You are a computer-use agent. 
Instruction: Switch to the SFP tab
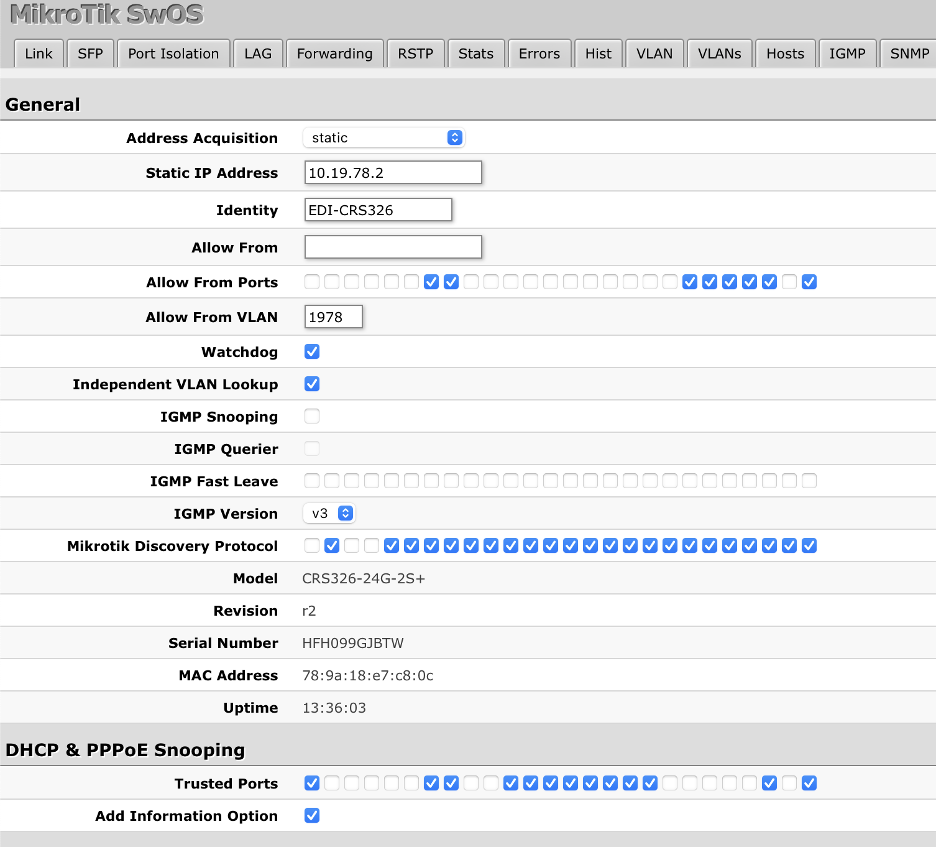coord(90,53)
